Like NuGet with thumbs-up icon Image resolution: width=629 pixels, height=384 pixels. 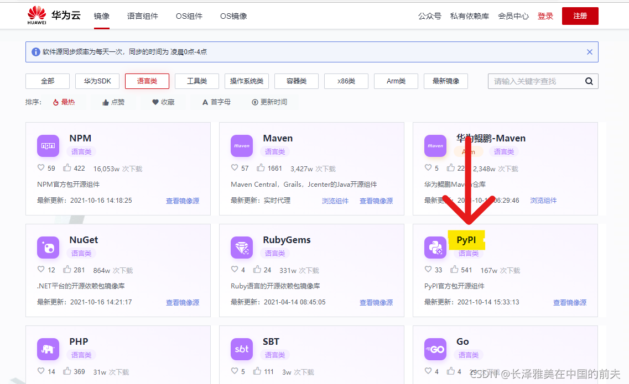(x=67, y=270)
